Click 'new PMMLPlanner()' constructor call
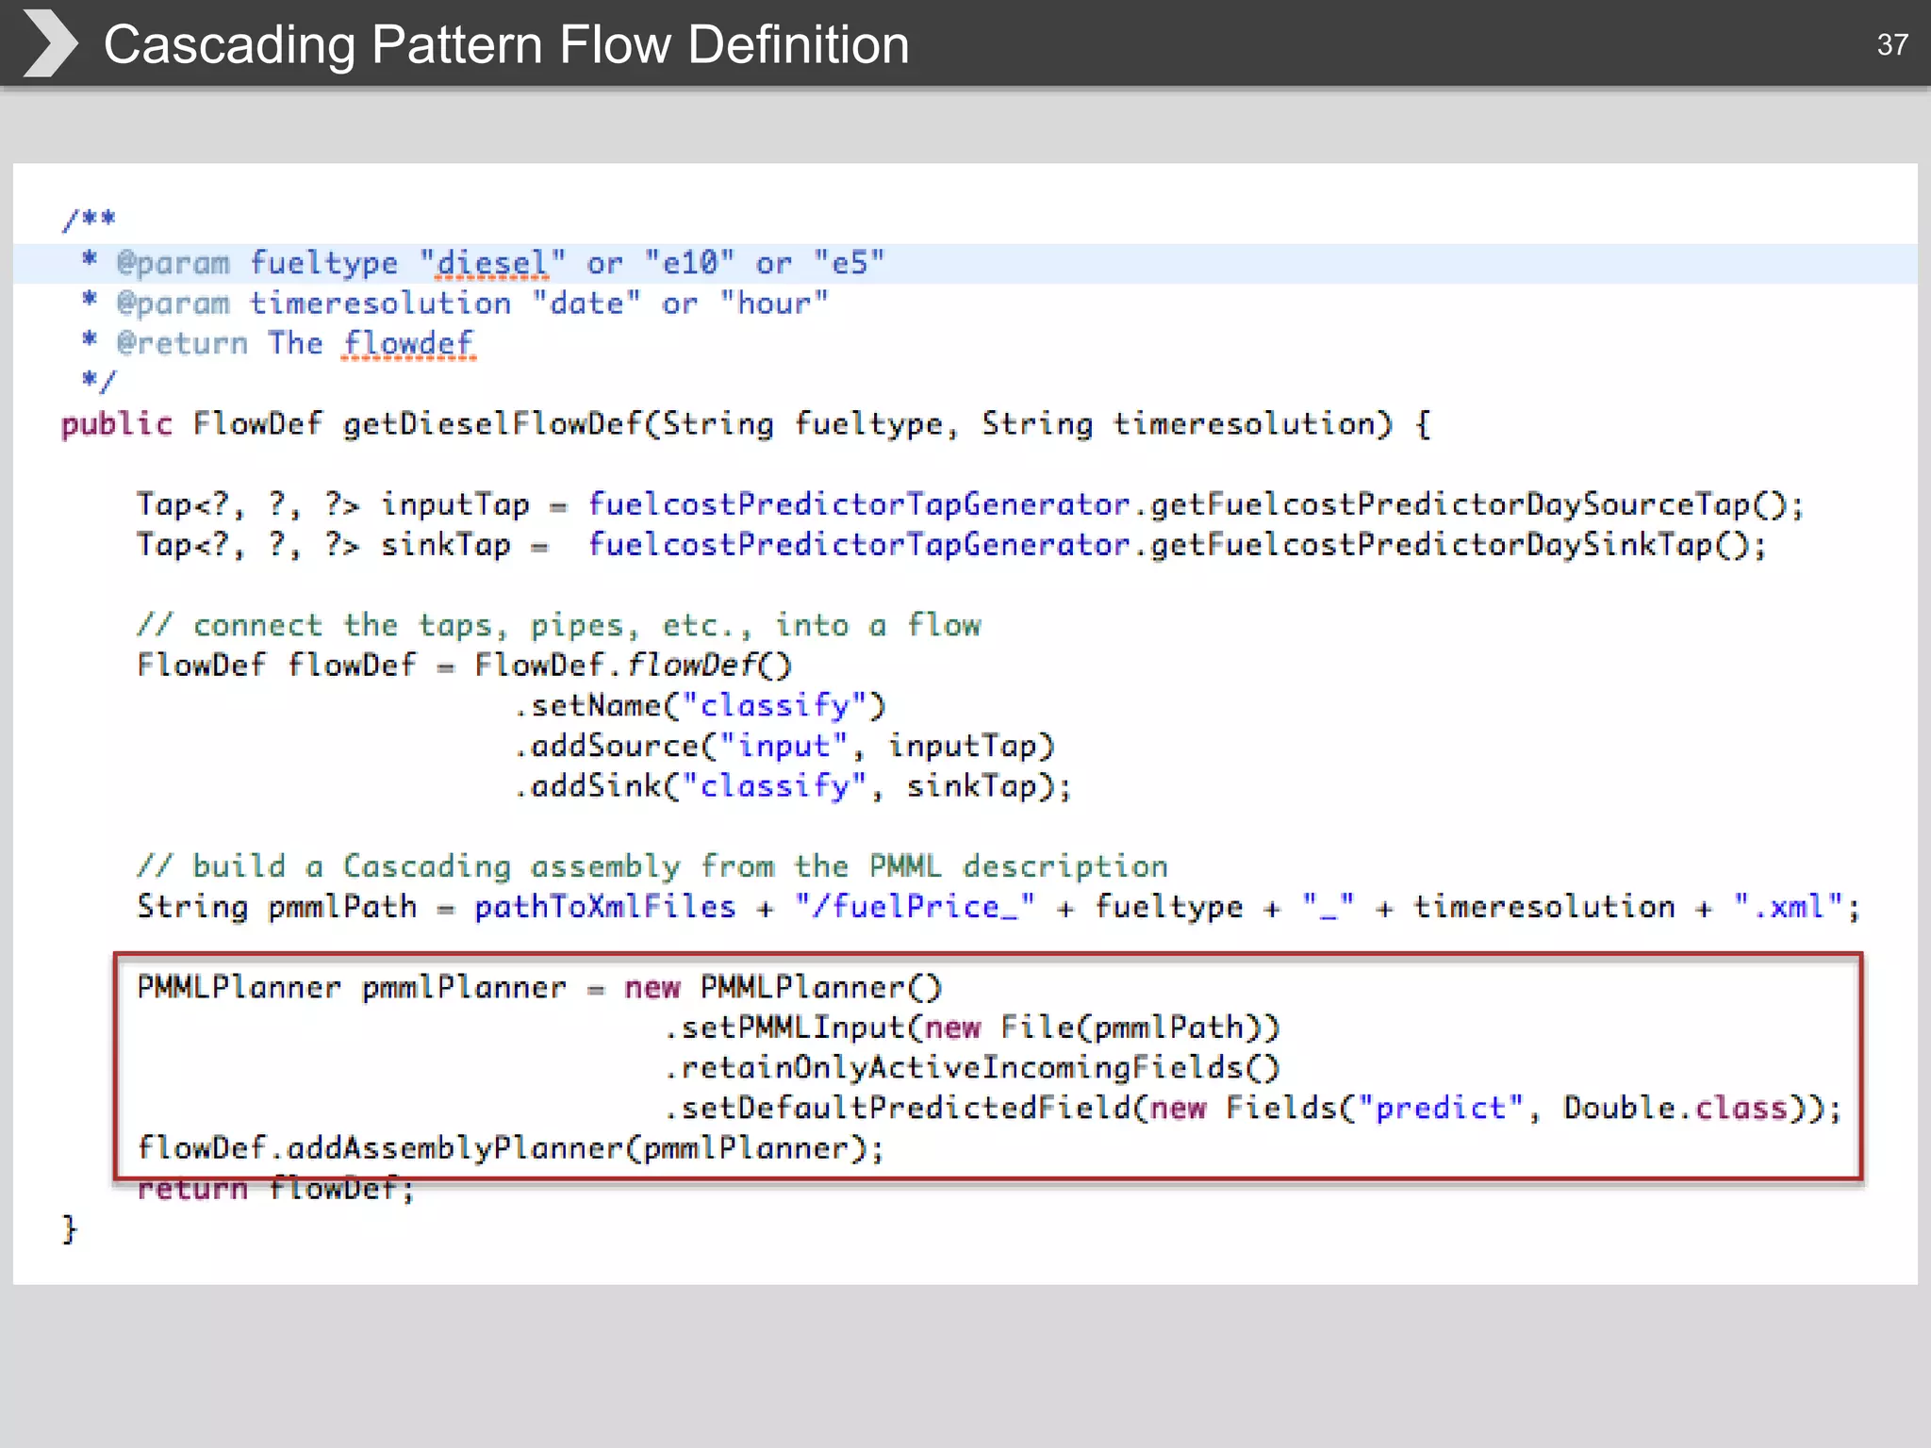This screenshot has width=1931, height=1448. coord(783,988)
